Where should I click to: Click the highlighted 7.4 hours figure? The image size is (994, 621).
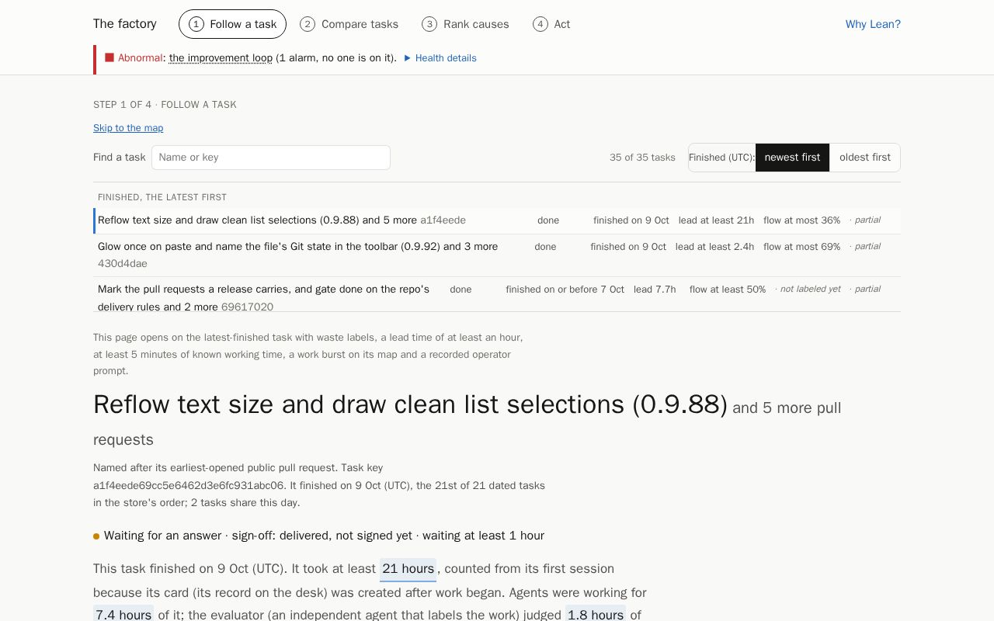123,615
